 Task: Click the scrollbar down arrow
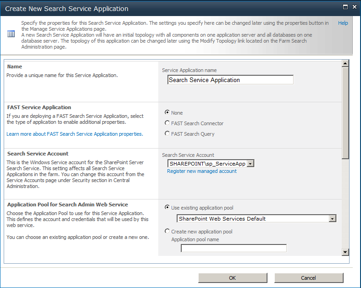tap(345, 252)
